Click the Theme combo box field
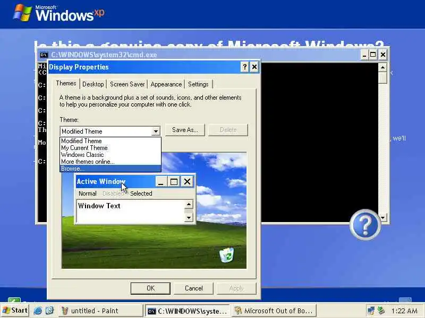This screenshot has height=318, width=425. click(110, 131)
